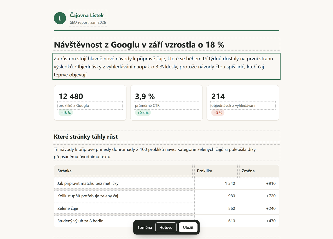Select the 3,9 % metric value
This screenshot has height=239, width=333.
click(x=145, y=96)
